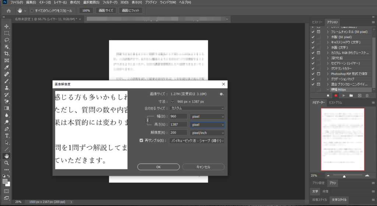Click the navigator zoom slider handle

click(344, 176)
